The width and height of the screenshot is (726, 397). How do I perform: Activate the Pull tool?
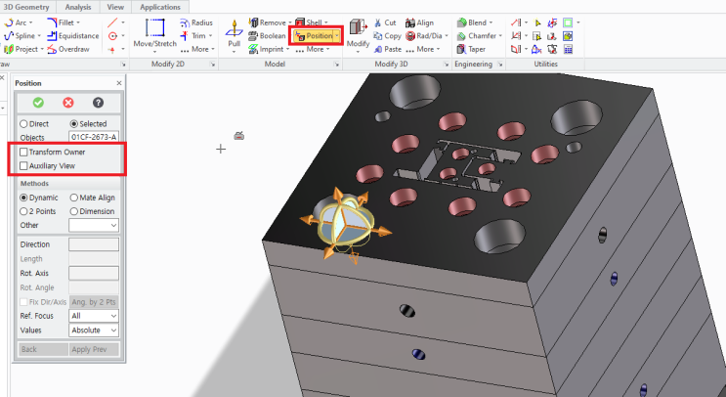coord(234,33)
